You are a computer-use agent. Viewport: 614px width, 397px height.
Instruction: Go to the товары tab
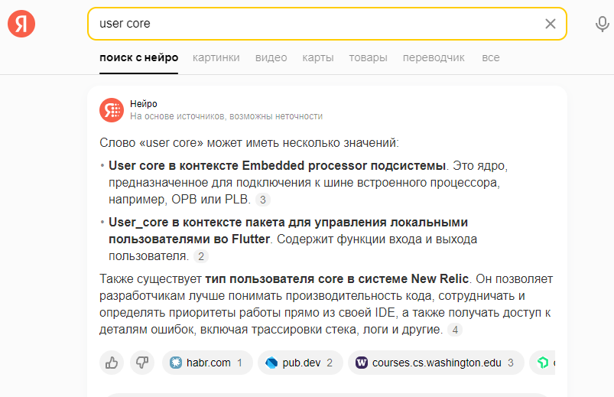coord(368,57)
